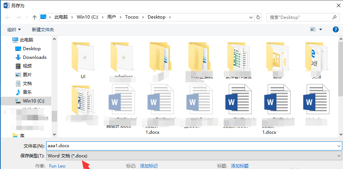Open the blue help question mark
The height and width of the screenshot is (169, 343).
(336, 29)
